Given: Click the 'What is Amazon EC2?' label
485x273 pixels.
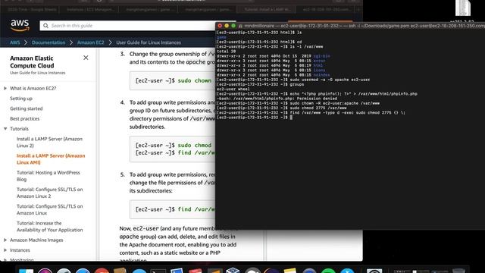Looking at the screenshot, I should [33, 89].
